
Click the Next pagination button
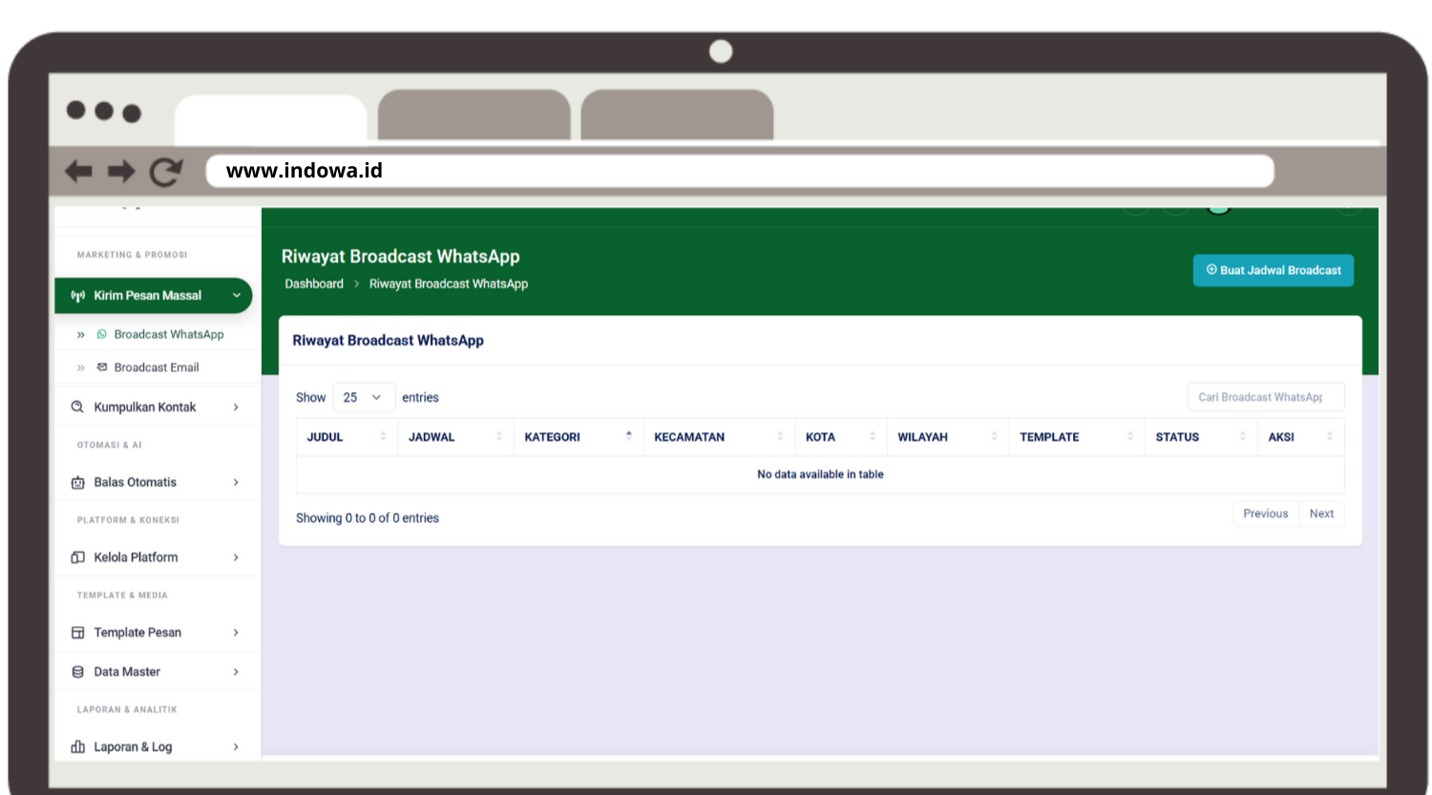(x=1322, y=513)
